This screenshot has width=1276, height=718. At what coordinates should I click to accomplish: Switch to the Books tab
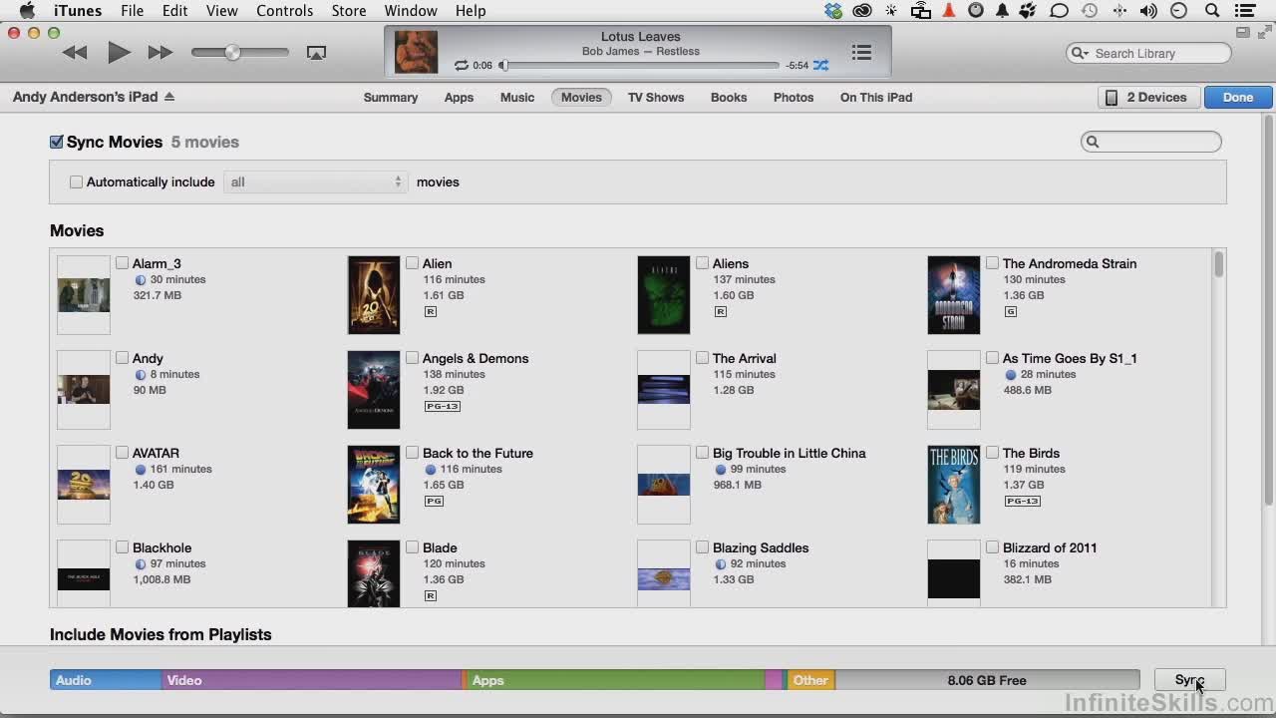pyautogui.click(x=729, y=97)
